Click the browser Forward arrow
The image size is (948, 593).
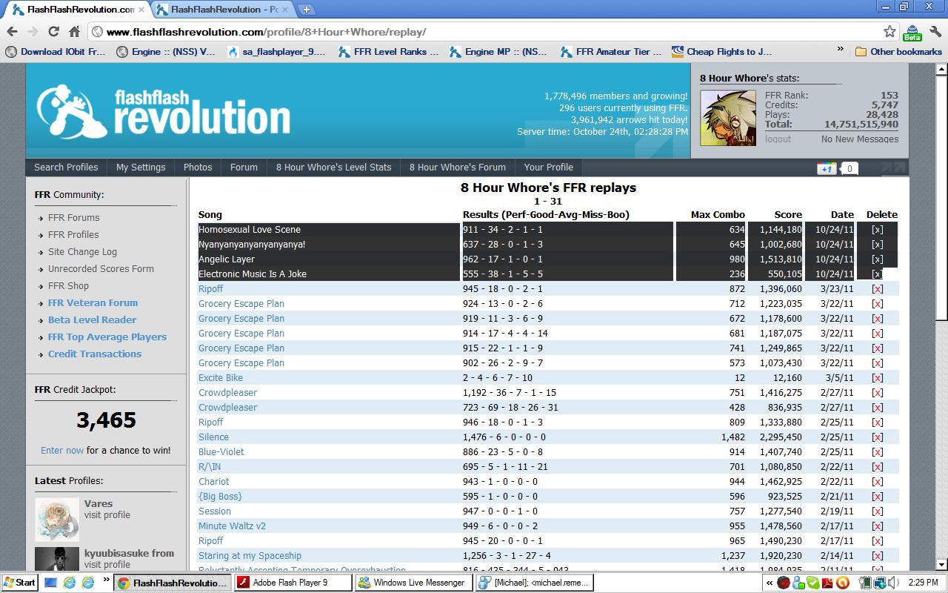point(33,32)
